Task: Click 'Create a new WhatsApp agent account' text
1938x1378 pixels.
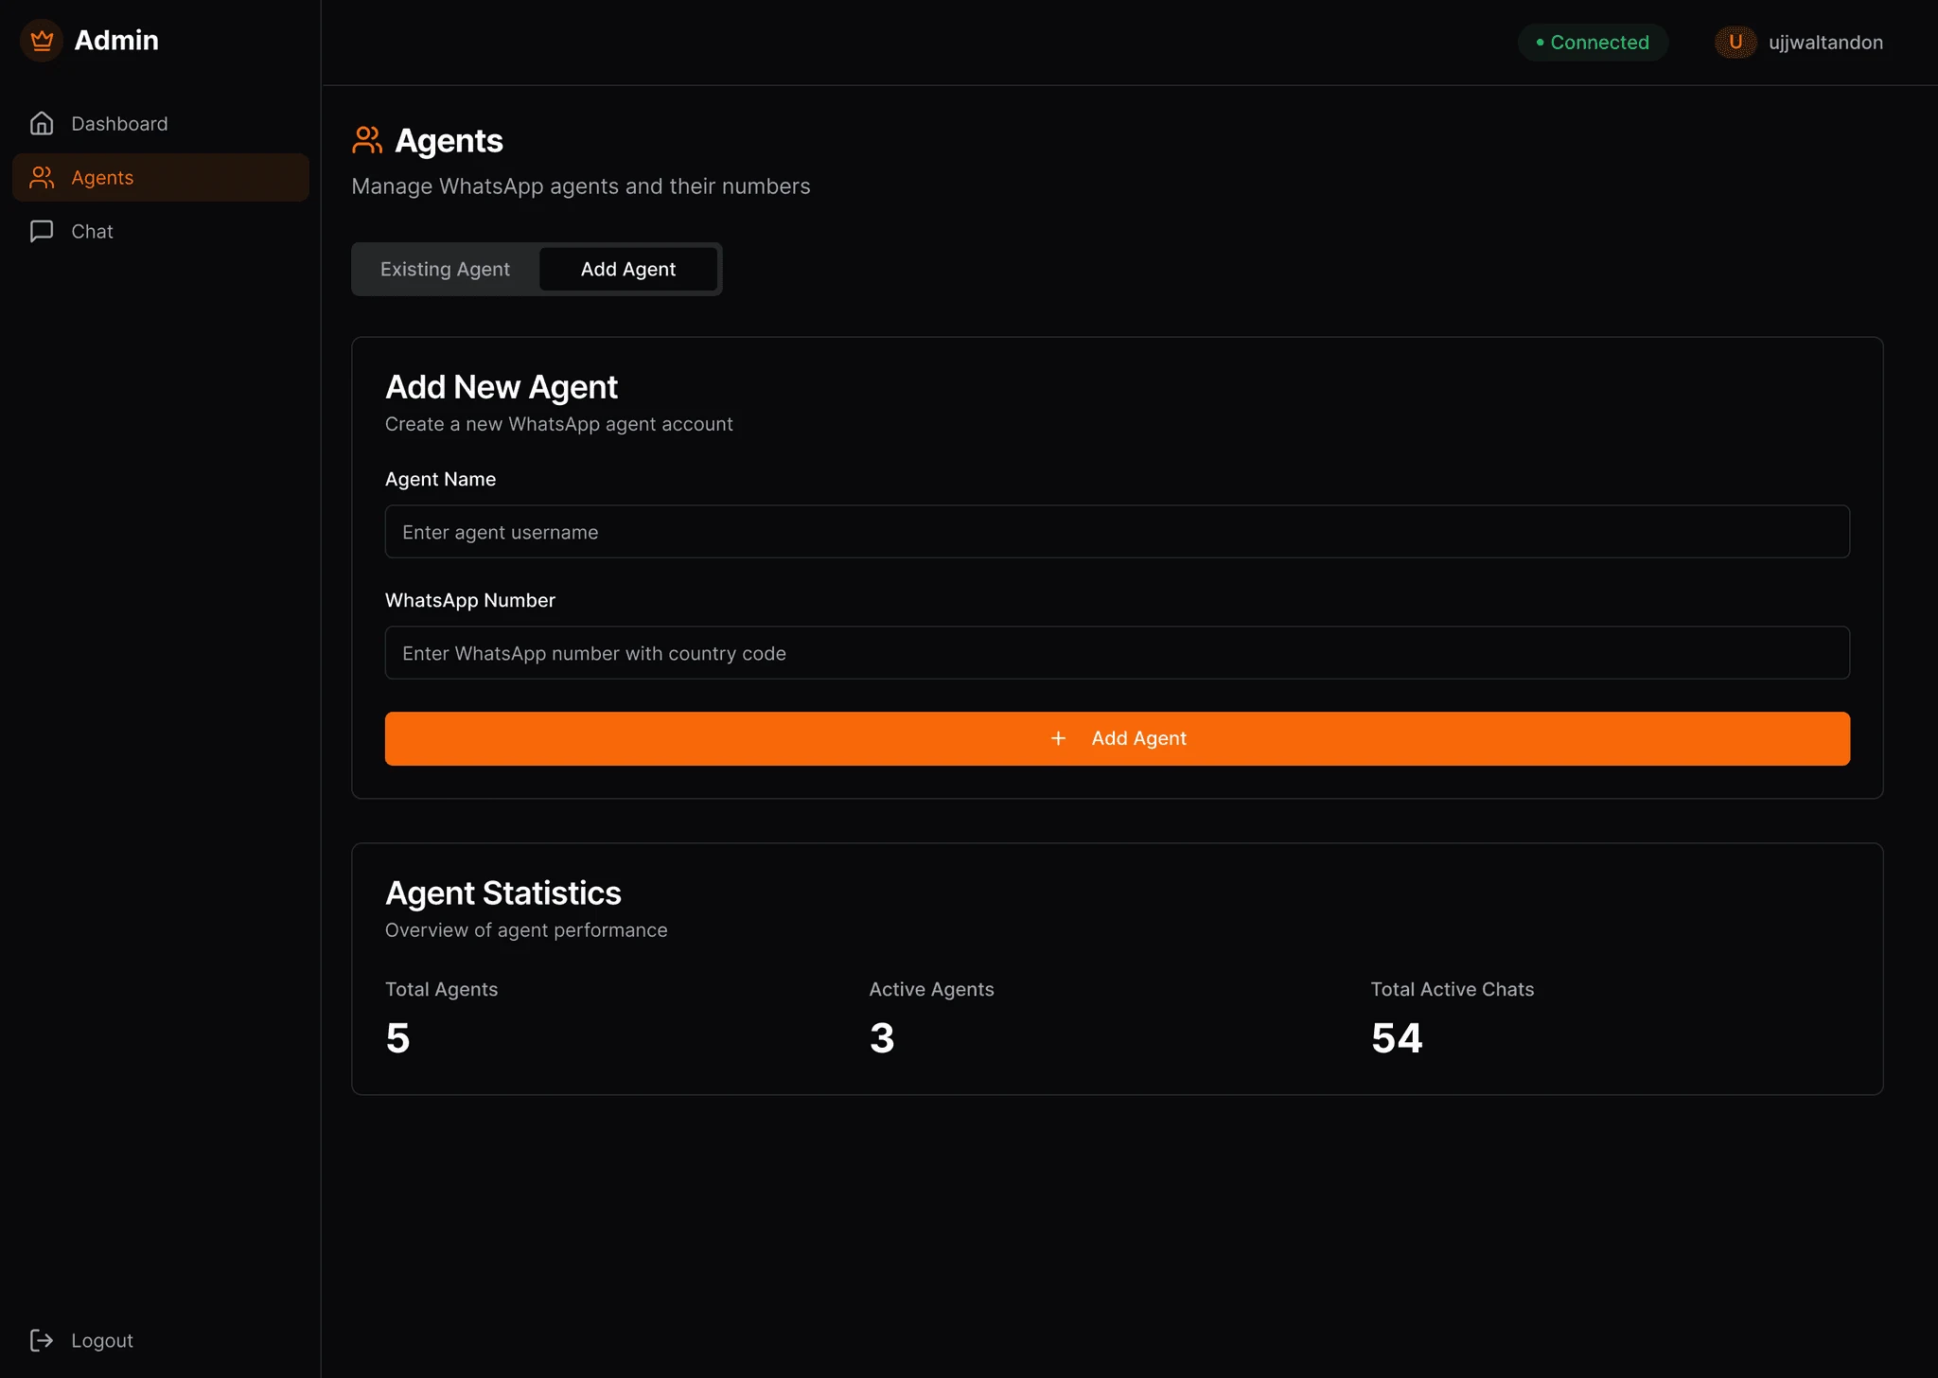Action: point(558,424)
